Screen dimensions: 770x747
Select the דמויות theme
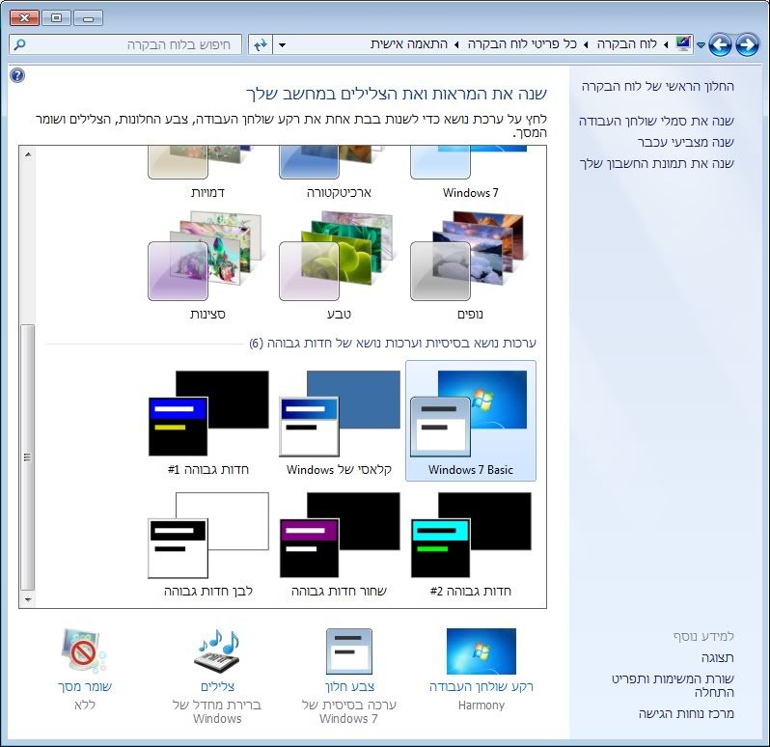tap(207, 172)
